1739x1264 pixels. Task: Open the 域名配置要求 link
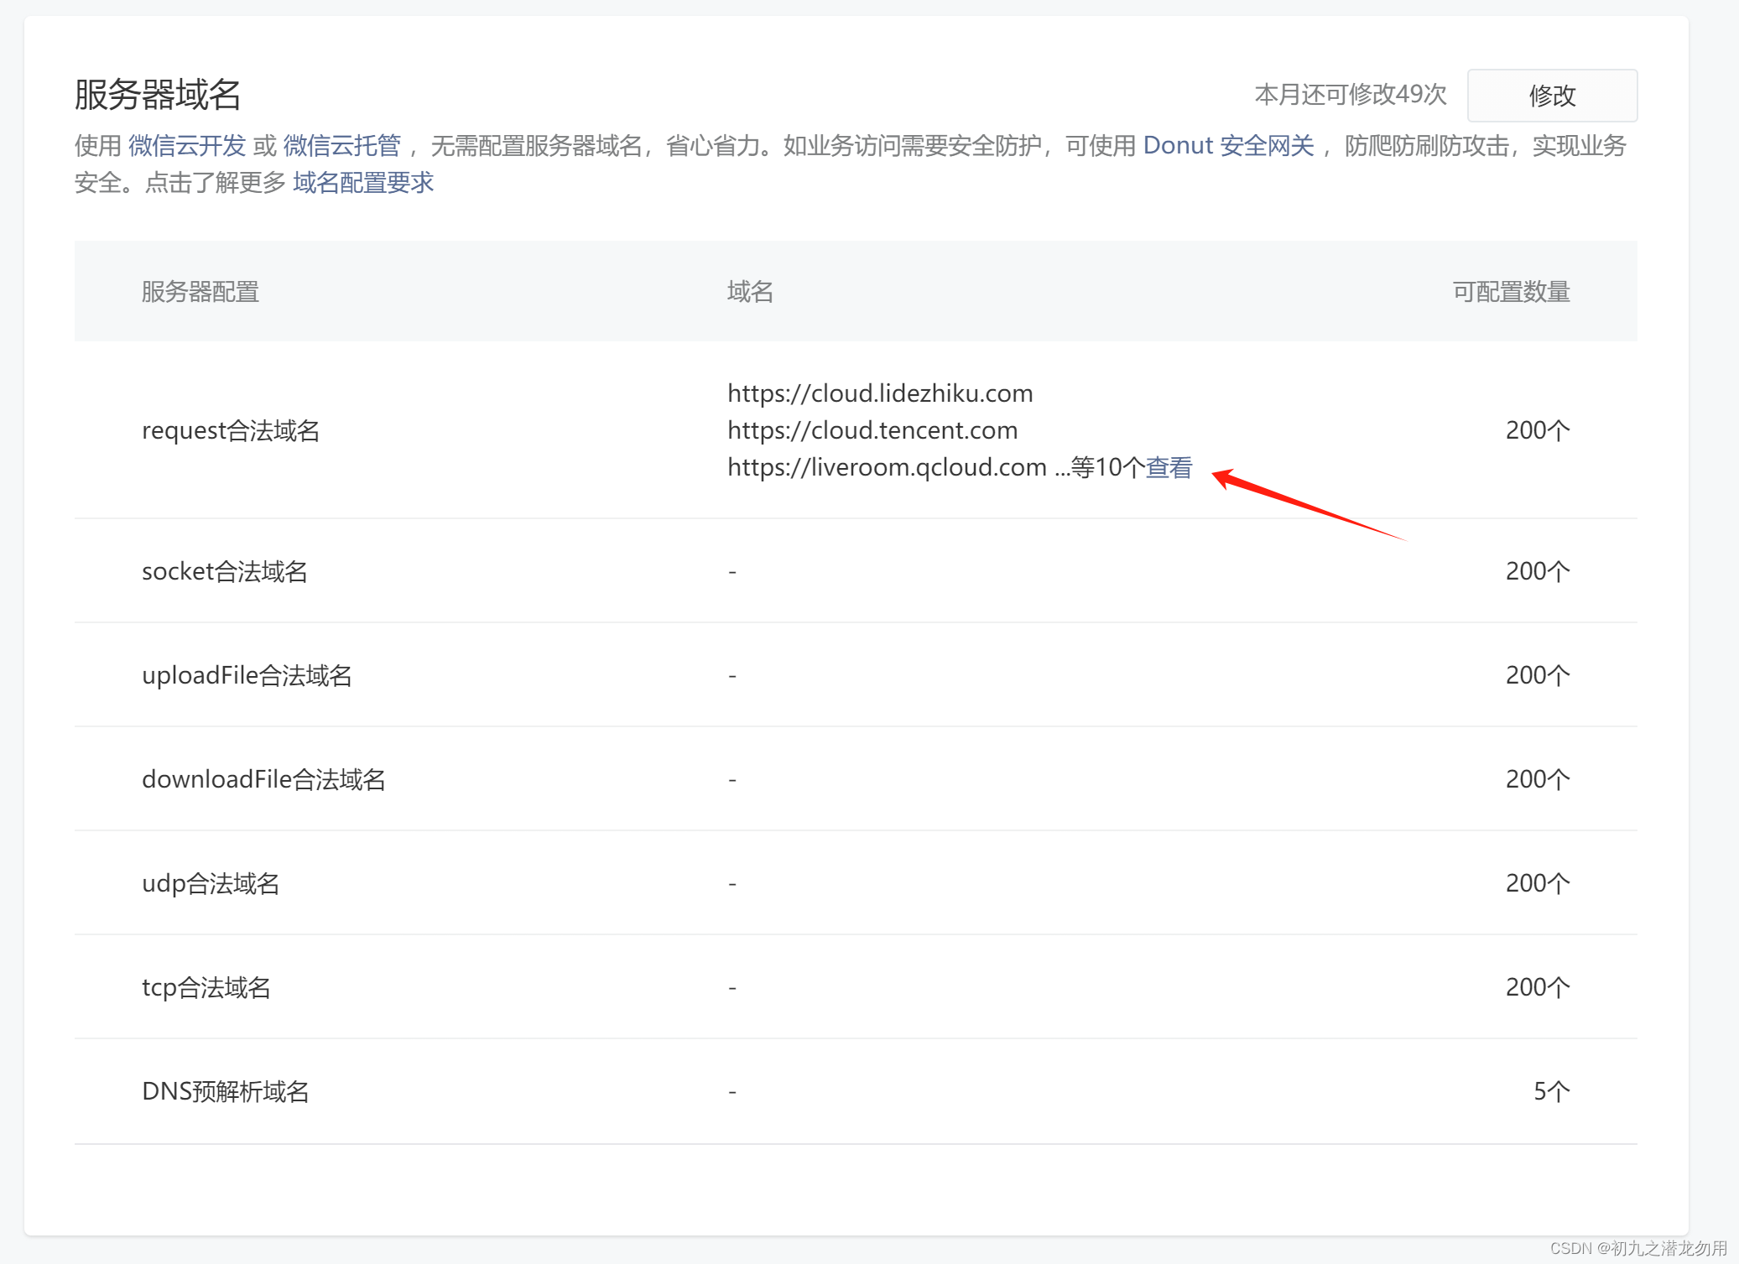coord(362,183)
